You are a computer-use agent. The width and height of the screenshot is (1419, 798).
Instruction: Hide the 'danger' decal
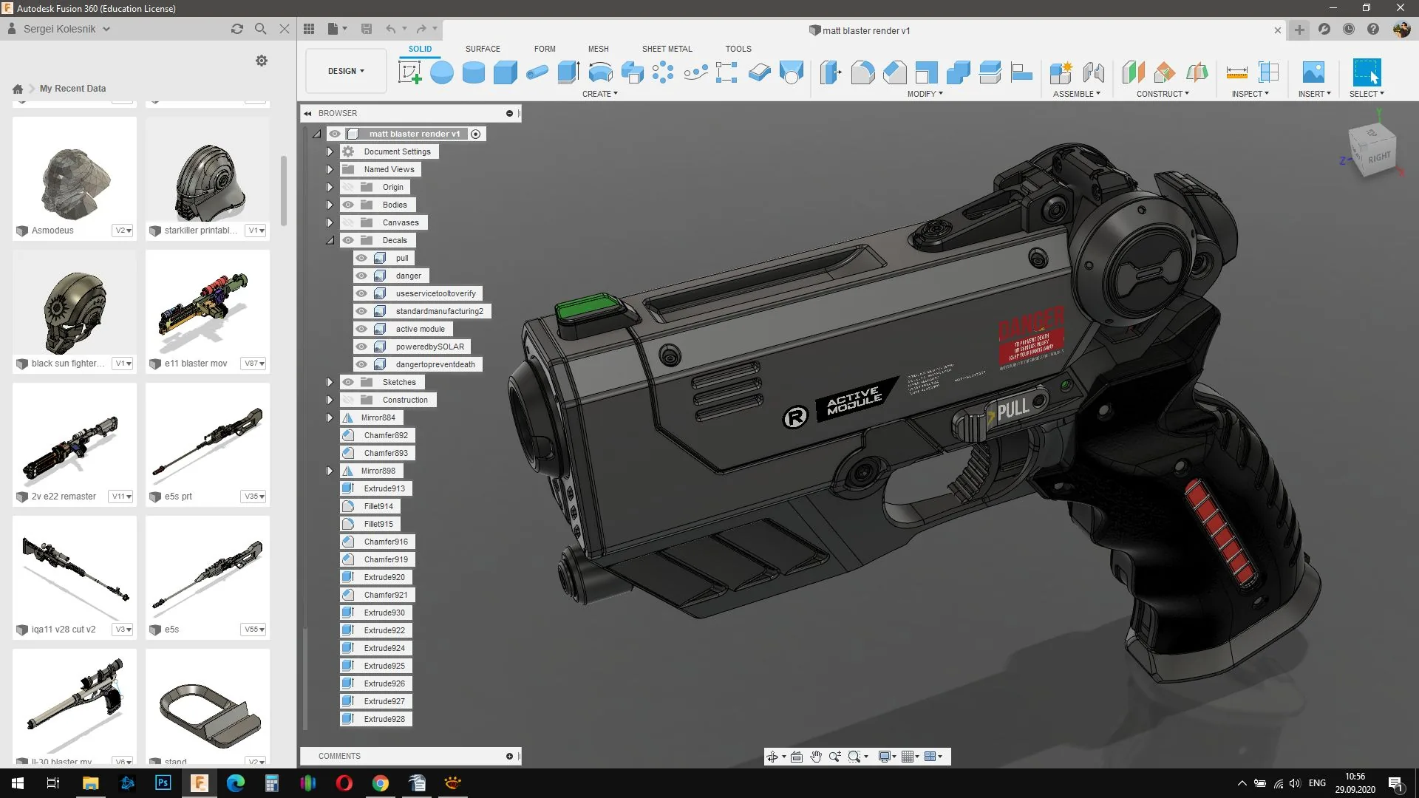coord(361,276)
